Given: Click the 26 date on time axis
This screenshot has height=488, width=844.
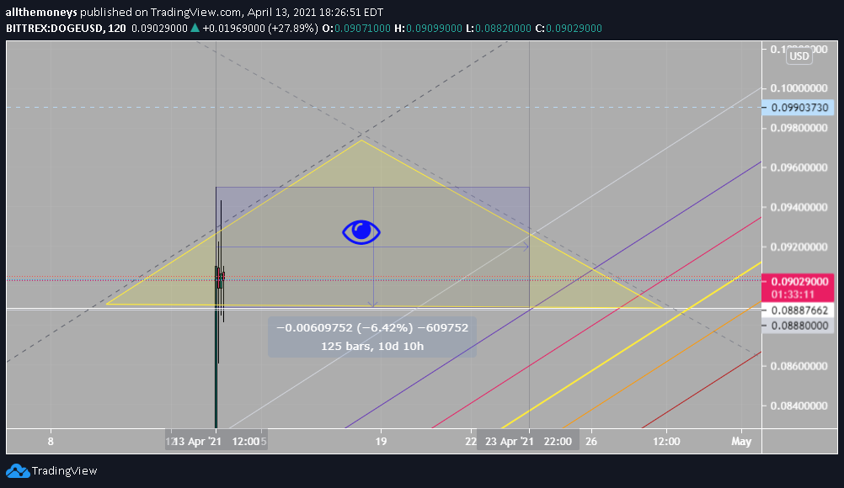Looking at the screenshot, I should tap(591, 441).
